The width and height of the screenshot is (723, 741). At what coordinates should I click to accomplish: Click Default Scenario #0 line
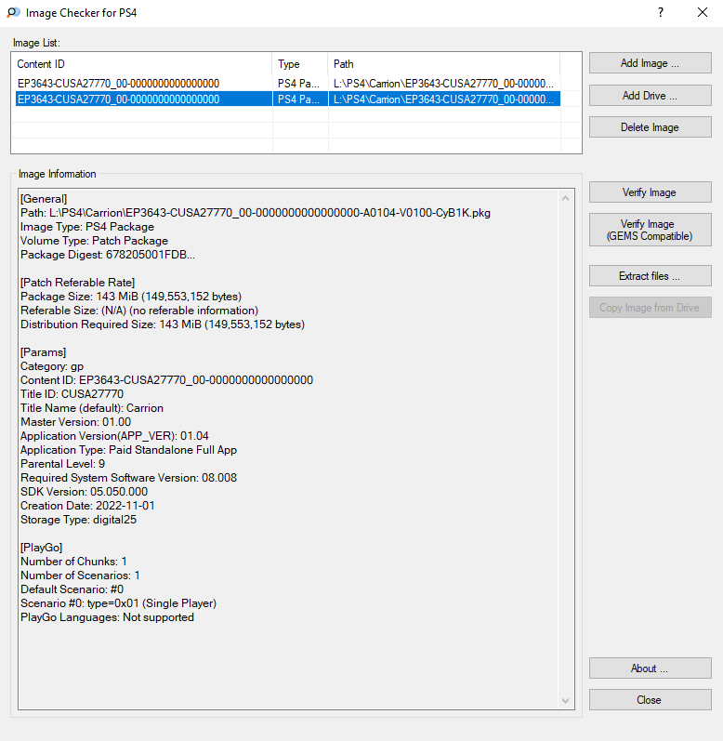point(72,589)
